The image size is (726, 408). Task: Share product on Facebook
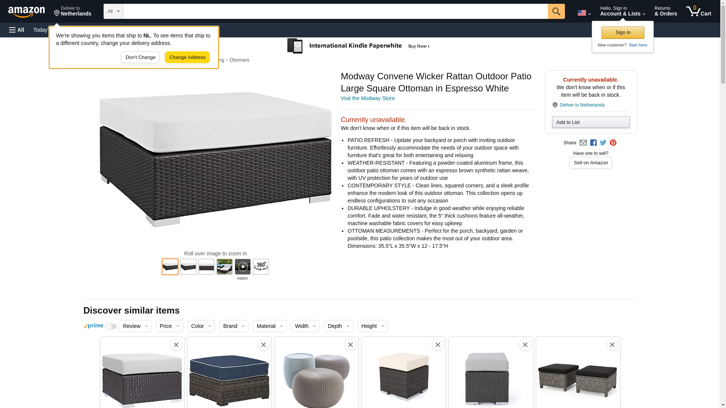pyautogui.click(x=593, y=143)
